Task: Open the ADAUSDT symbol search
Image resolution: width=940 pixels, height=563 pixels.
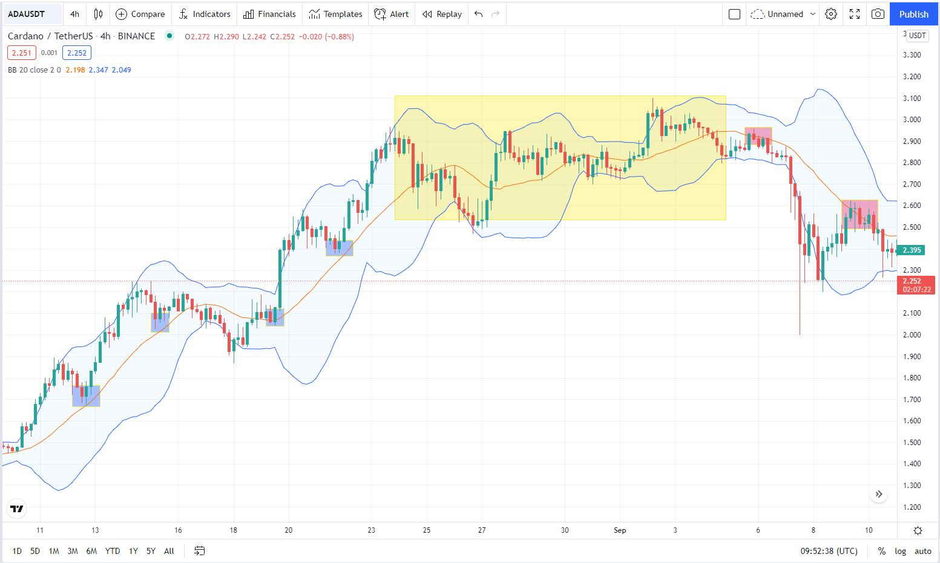Action: (x=31, y=14)
